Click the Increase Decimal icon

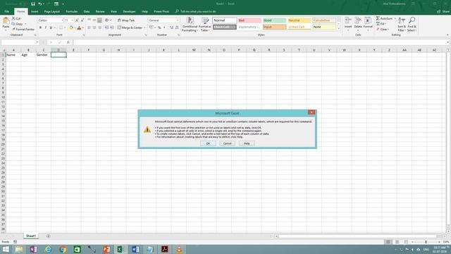click(x=171, y=28)
